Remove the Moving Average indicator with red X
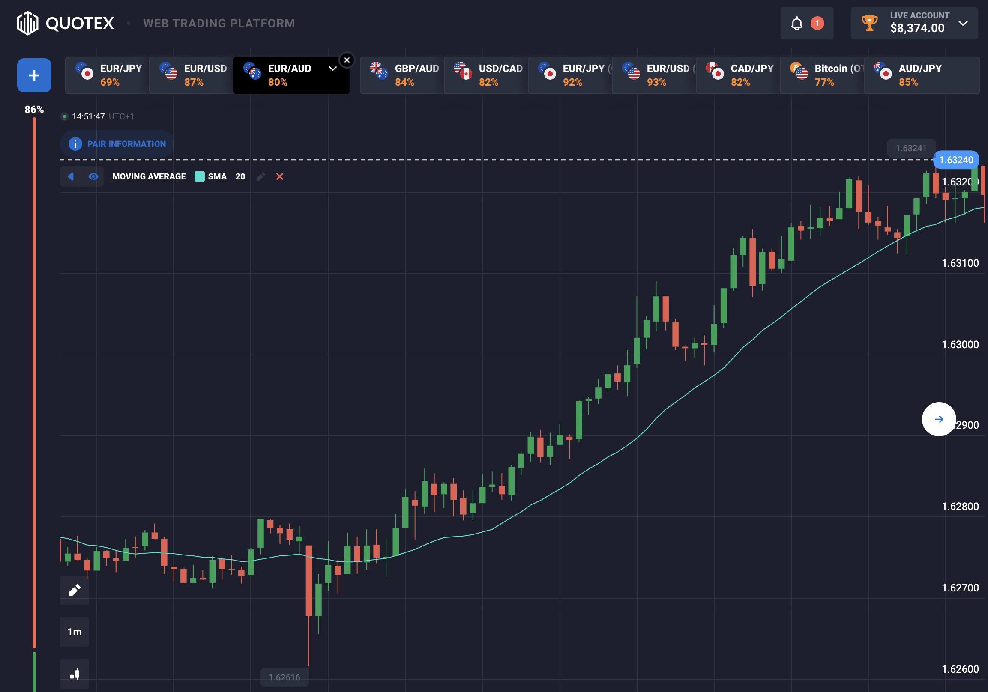The height and width of the screenshot is (692, 988). [x=280, y=176]
